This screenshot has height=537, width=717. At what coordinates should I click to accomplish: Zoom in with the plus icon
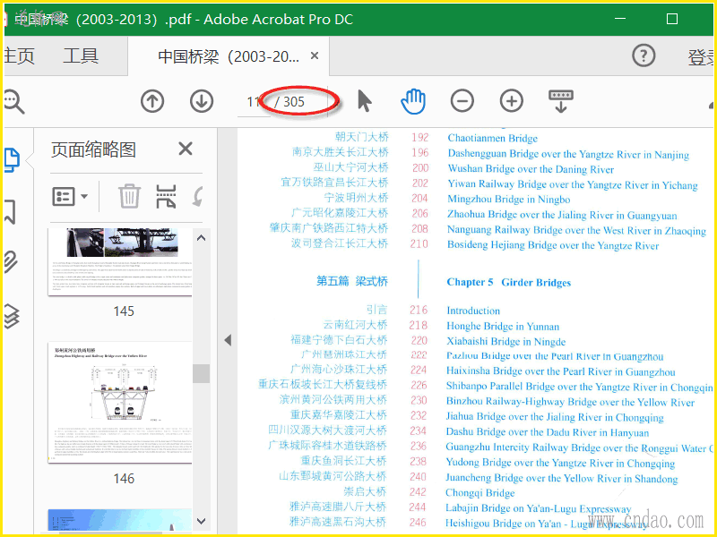(511, 101)
